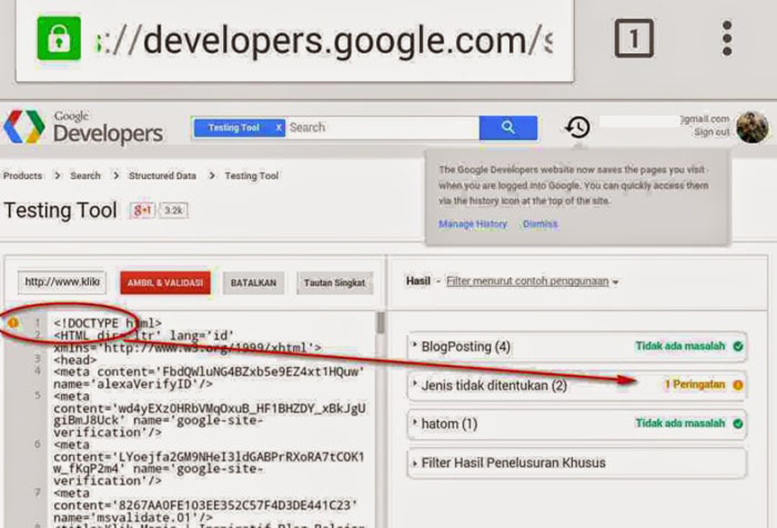
Task: Dismiss the history notification popup
Action: coord(540,224)
